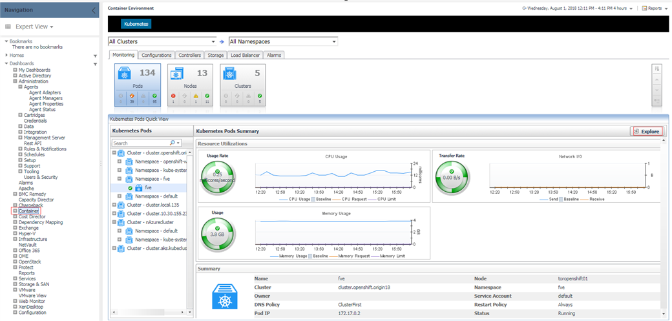Open Container in the Dashboards tree
This screenshot has width=672, height=321.
(x=28, y=211)
